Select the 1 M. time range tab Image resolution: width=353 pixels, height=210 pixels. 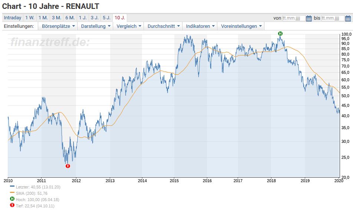(x=43, y=17)
